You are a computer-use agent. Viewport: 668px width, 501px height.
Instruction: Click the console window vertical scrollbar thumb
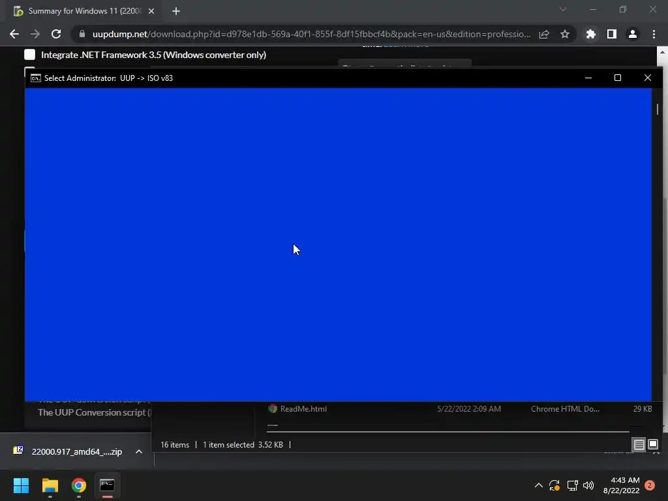coord(658,110)
